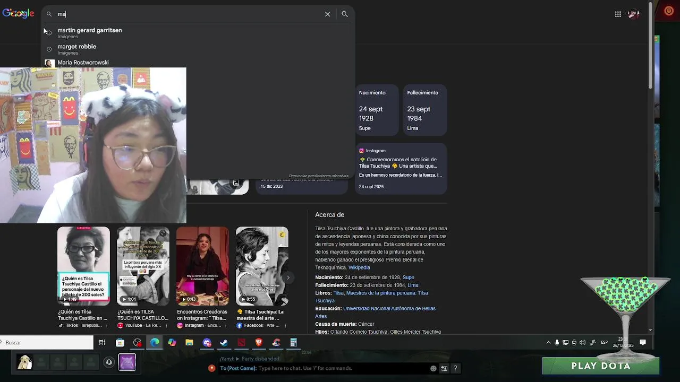This screenshot has width=680, height=382.
Task: Open Microsoft Store from taskbar
Action: [120, 343]
